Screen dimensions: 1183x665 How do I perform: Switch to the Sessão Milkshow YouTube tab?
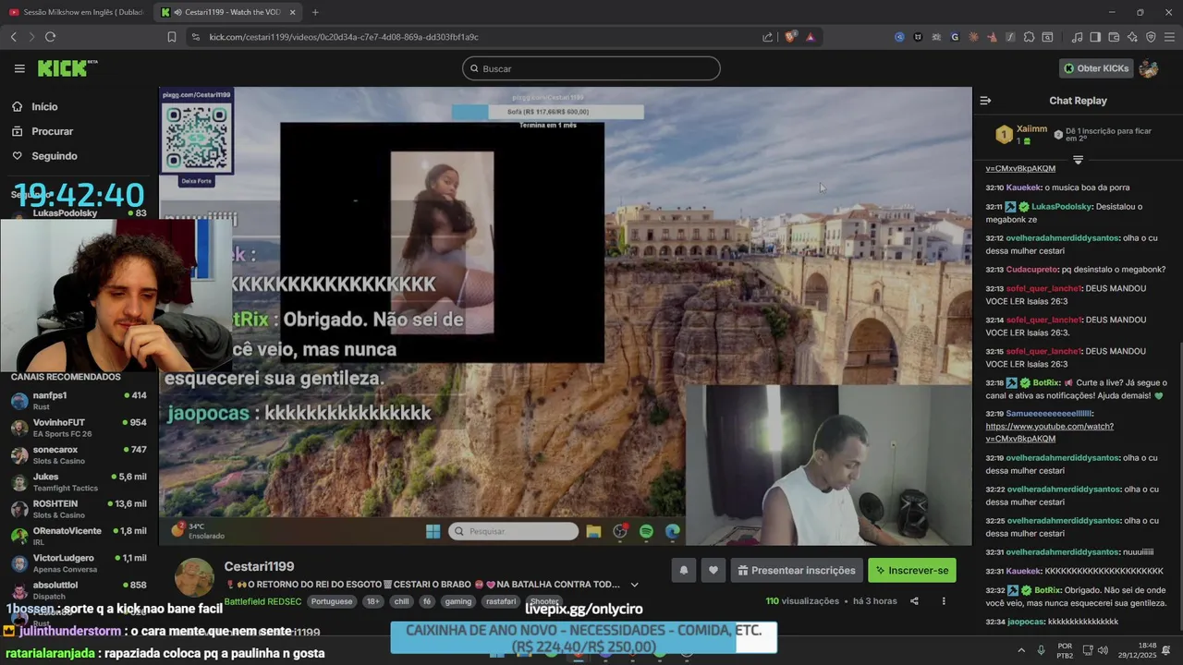76,12
